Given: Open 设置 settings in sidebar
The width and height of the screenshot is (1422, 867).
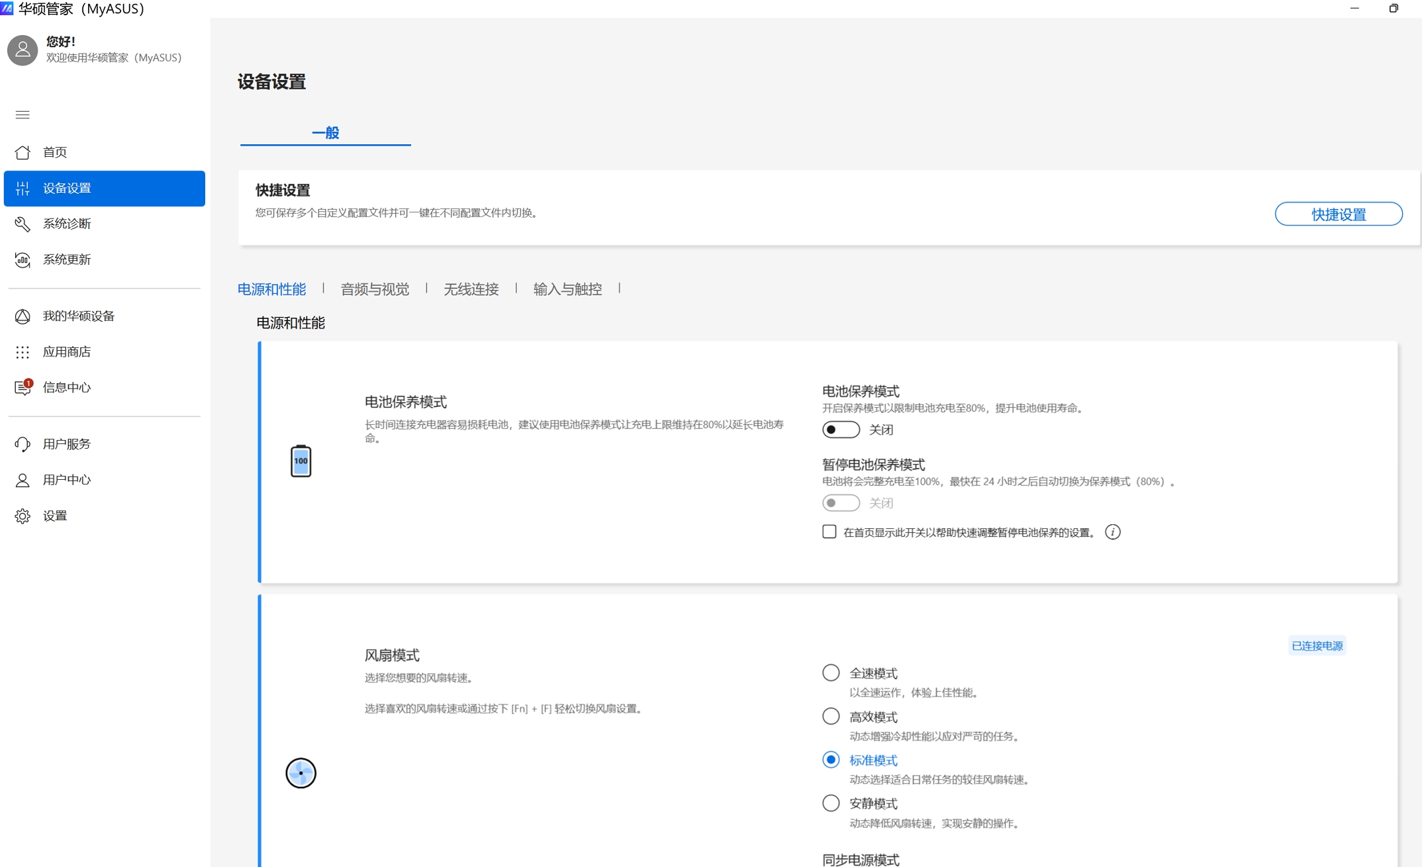Looking at the screenshot, I should (55, 516).
